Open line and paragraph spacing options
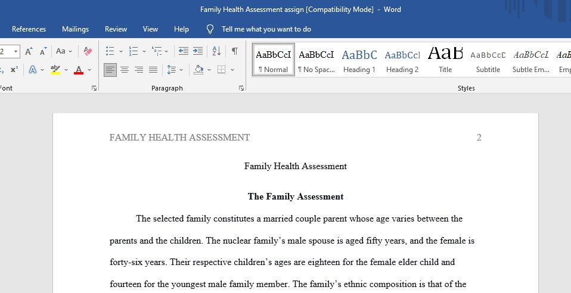The image size is (571, 293). click(172, 70)
